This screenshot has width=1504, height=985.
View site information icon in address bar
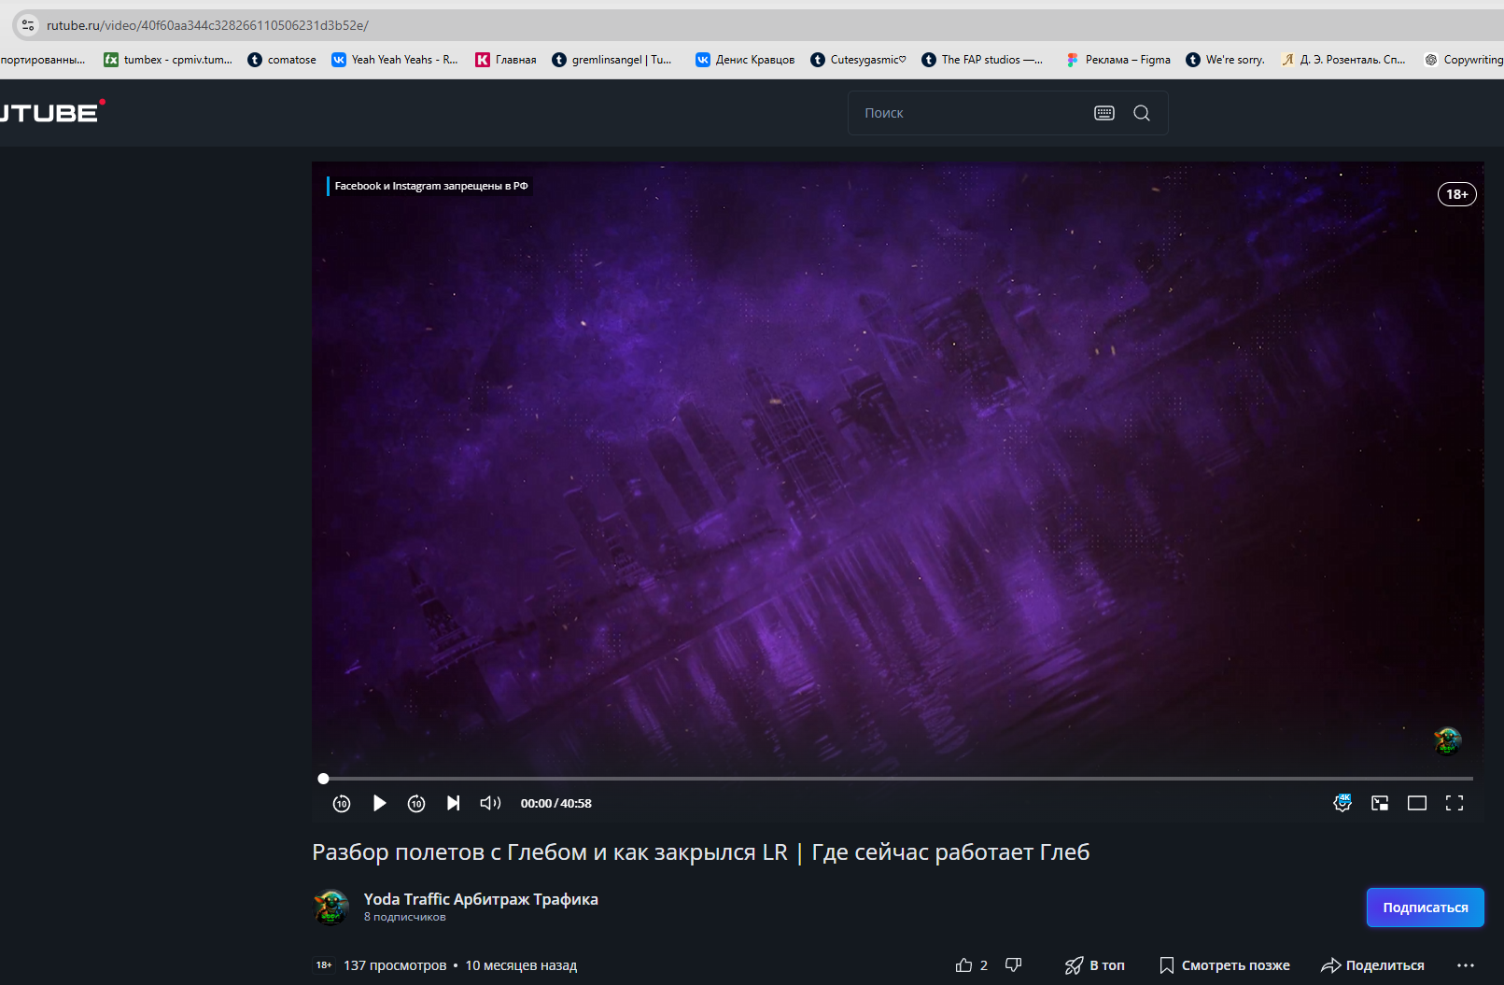click(x=28, y=25)
